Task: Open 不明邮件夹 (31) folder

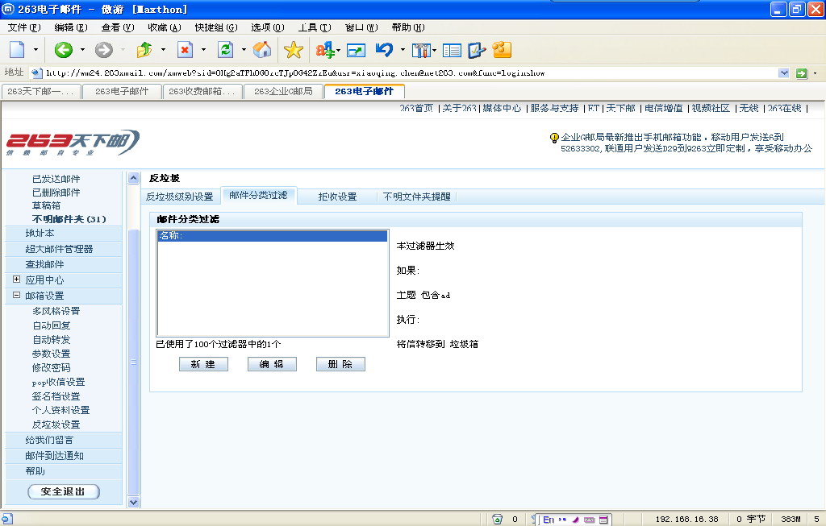Action: click(69, 219)
